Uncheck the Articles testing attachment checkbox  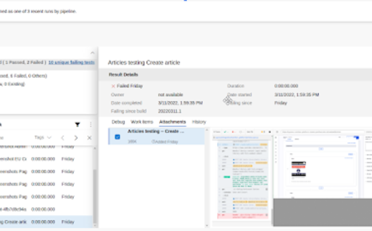coord(117,137)
